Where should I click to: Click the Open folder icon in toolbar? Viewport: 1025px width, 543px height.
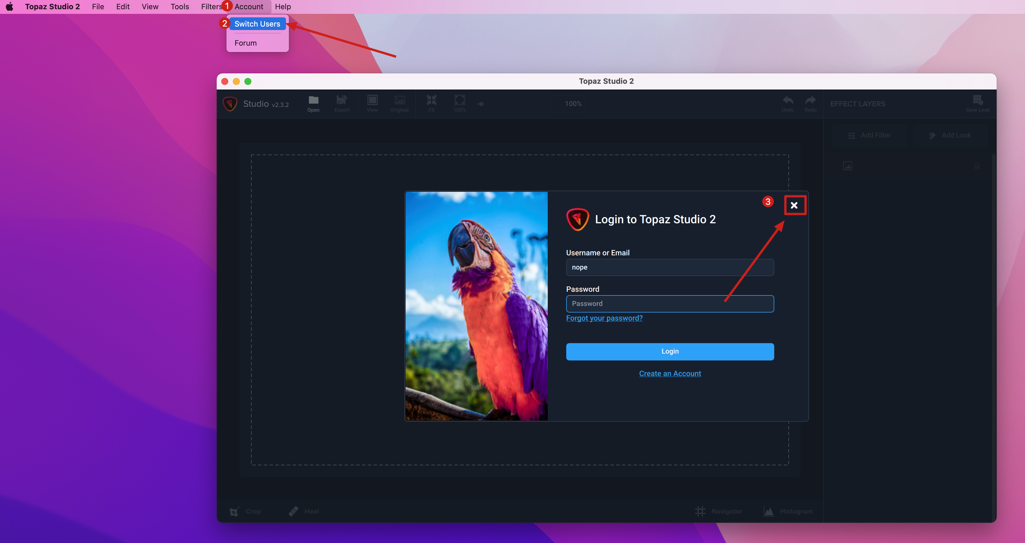click(313, 103)
